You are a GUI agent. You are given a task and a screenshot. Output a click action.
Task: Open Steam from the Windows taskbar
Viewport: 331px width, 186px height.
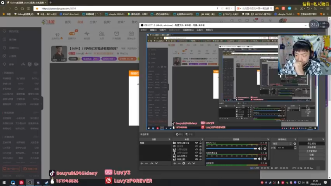(46, 182)
